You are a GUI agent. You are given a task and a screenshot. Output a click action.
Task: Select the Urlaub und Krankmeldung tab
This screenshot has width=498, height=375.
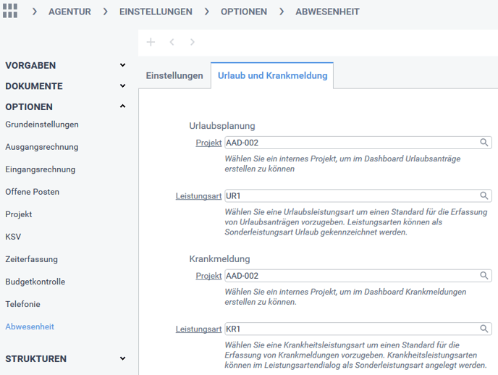click(x=272, y=75)
